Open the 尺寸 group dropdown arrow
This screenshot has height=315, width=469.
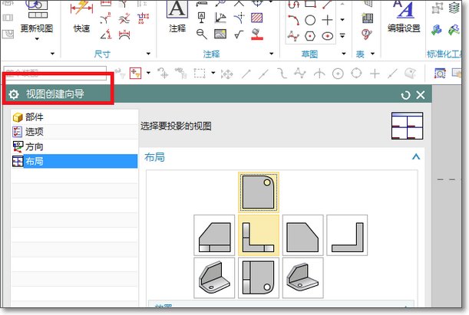pos(148,54)
